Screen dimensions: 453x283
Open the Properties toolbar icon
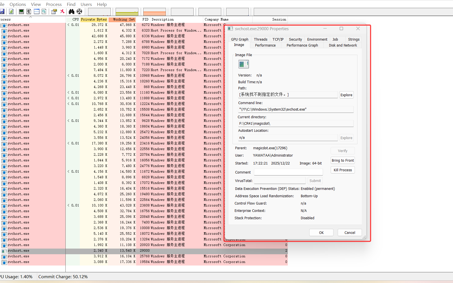click(54, 11)
